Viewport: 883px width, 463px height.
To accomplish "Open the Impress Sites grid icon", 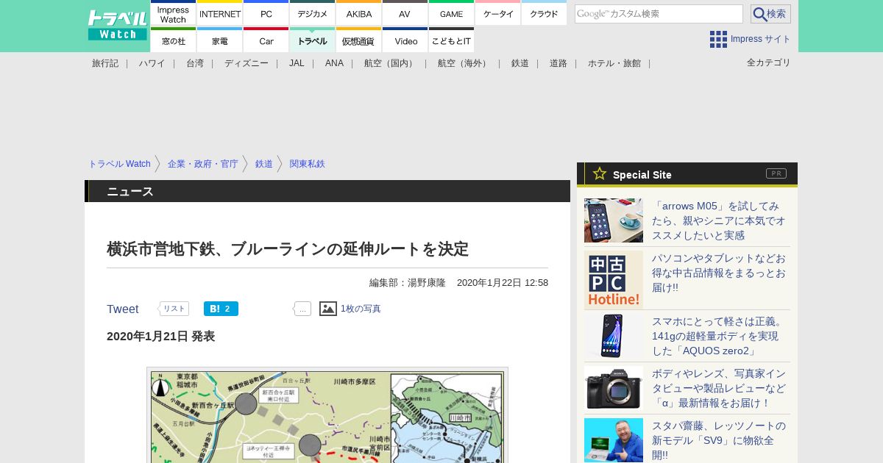I will 718,39.
